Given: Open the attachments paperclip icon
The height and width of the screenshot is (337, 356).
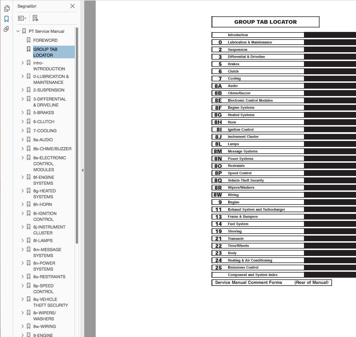Looking at the screenshot, I should click(x=7, y=29).
